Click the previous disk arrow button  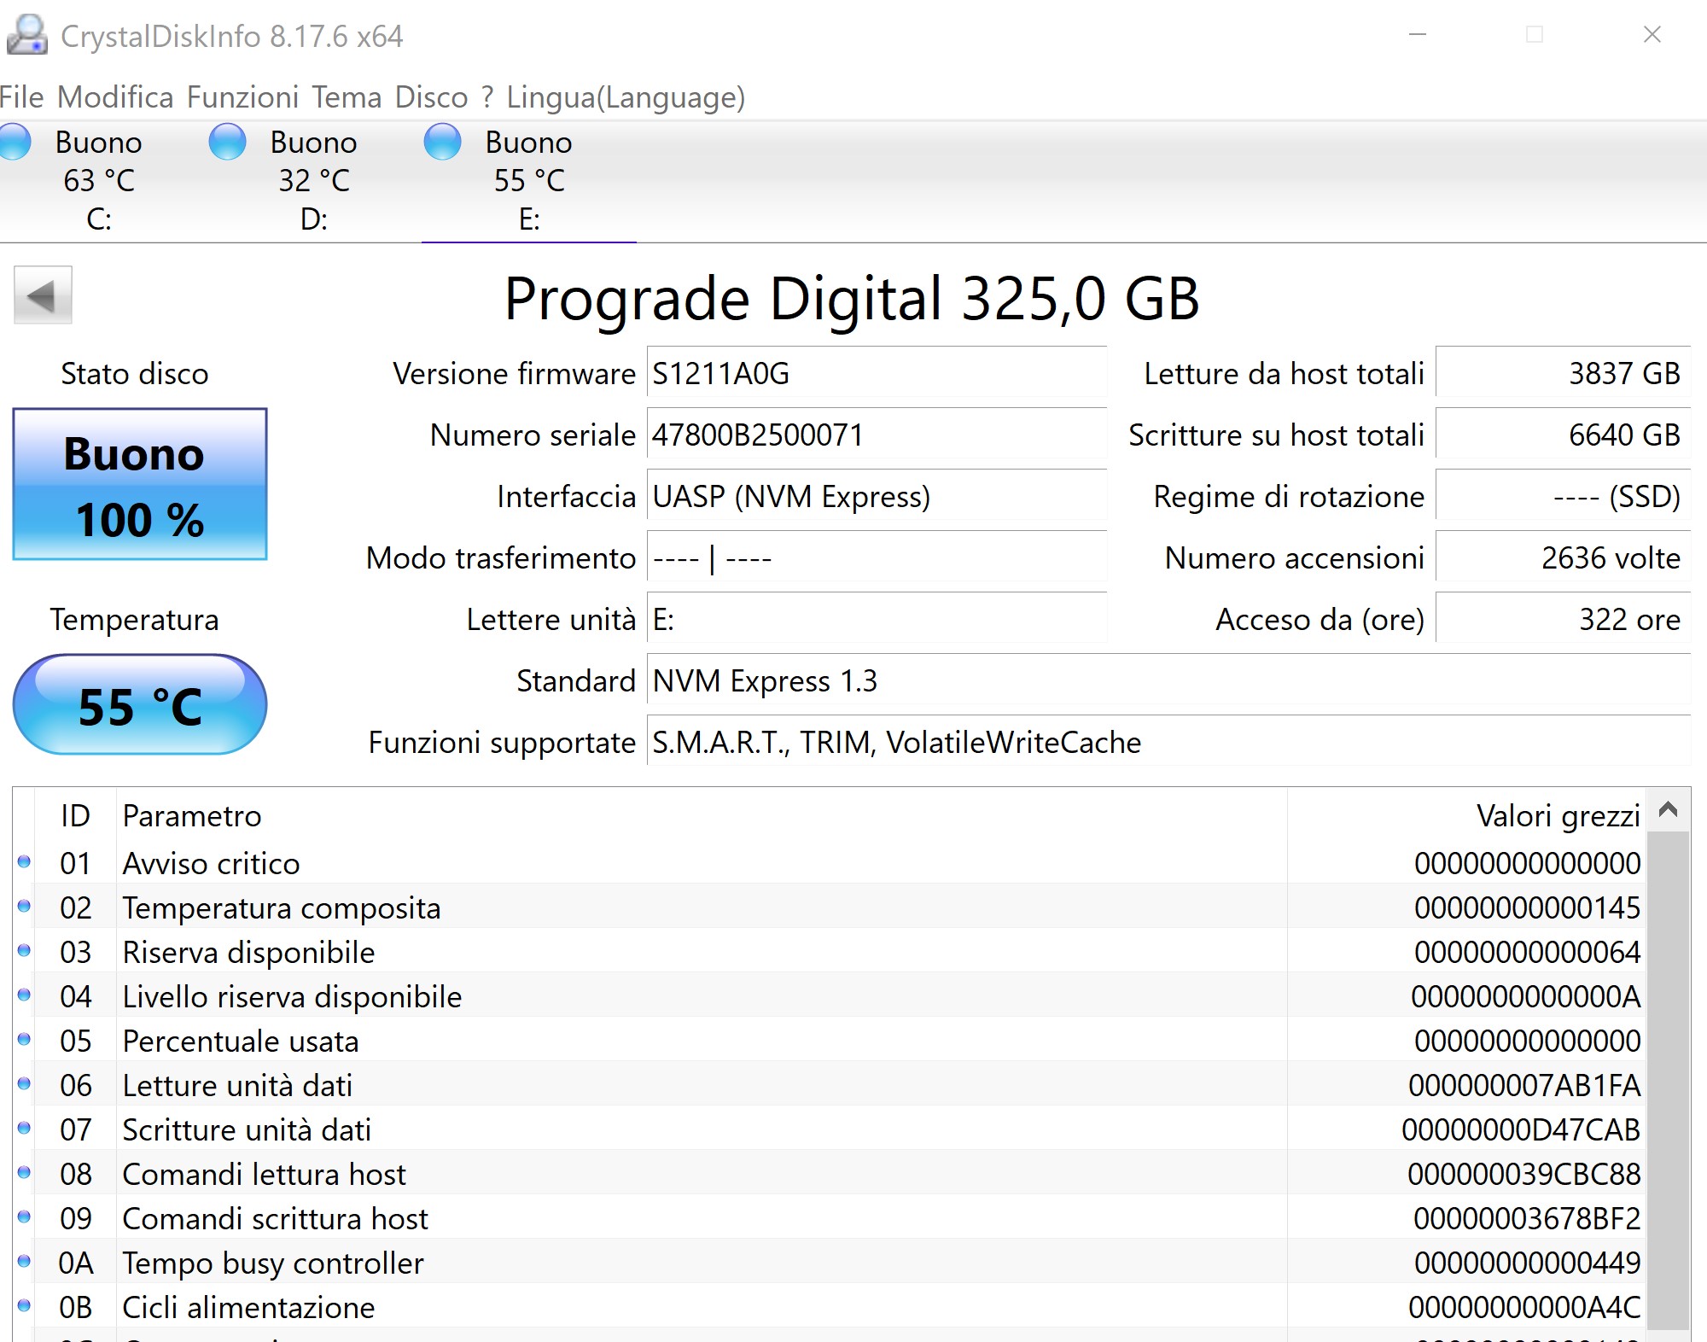pos(43,295)
